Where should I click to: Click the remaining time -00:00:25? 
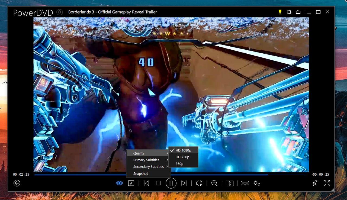(320, 175)
